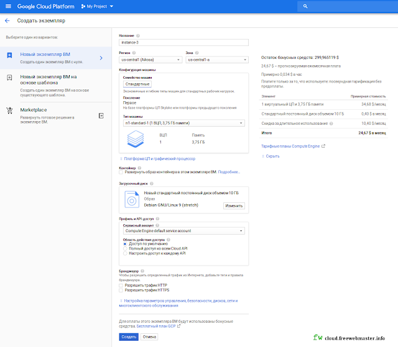Open the My Project selector dropdown
The width and height of the screenshot is (398, 347).
tap(97, 6)
